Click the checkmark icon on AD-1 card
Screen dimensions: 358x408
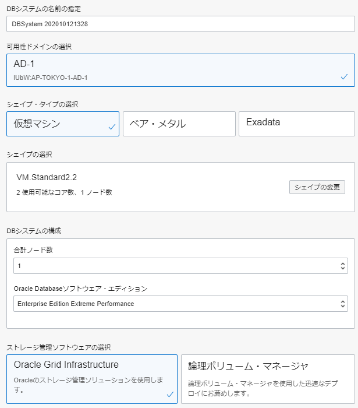pos(344,77)
